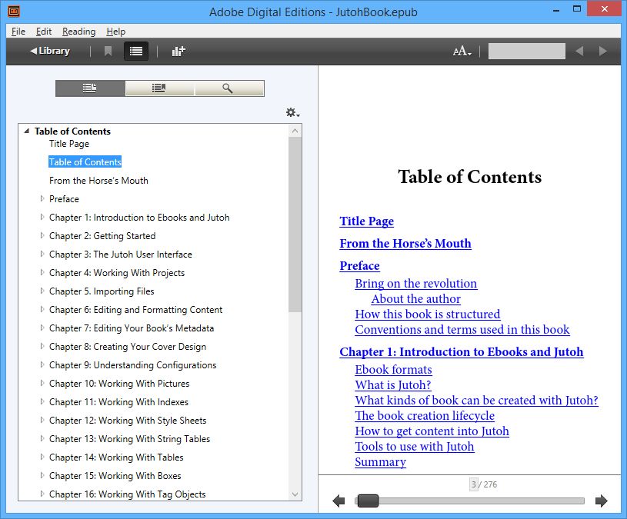The height and width of the screenshot is (519, 627).
Task: Expand Chapter 13 String Tables node
Action: pos(42,438)
